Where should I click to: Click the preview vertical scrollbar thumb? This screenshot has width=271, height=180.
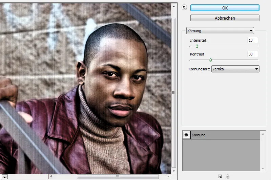click(x=174, y=93)
